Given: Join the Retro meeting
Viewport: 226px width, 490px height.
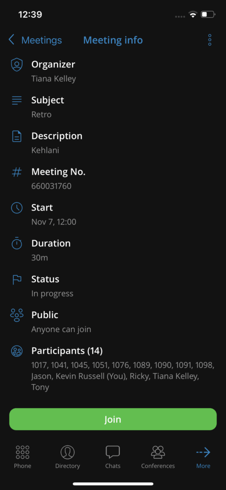Looking at the screenshot, I should 113,419.
